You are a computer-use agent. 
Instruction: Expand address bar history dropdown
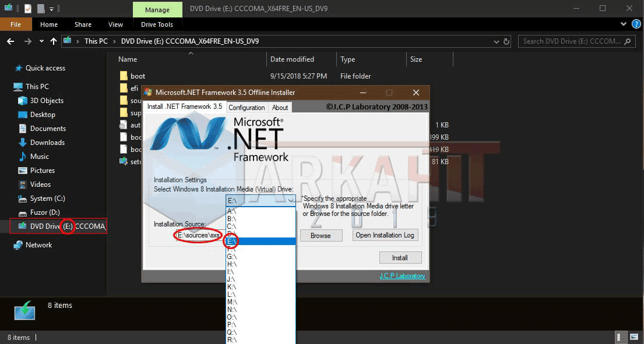(496, 41)
